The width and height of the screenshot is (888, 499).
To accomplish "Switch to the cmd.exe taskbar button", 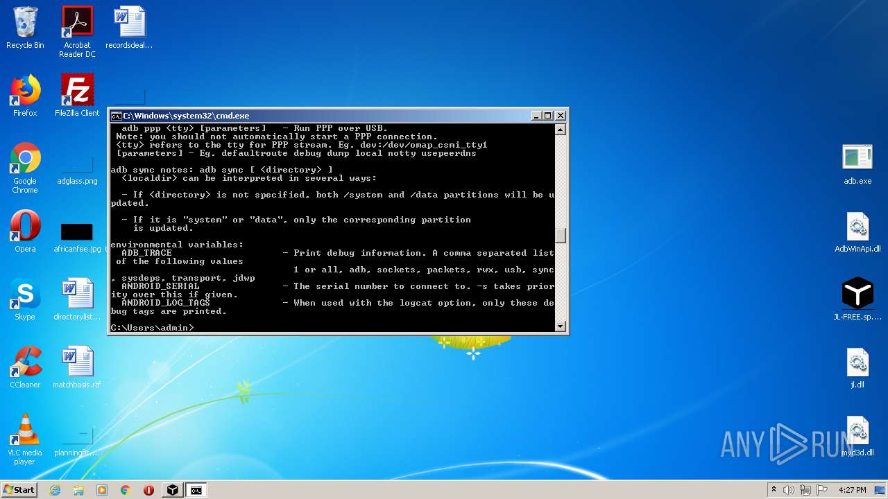I will 196,490.
